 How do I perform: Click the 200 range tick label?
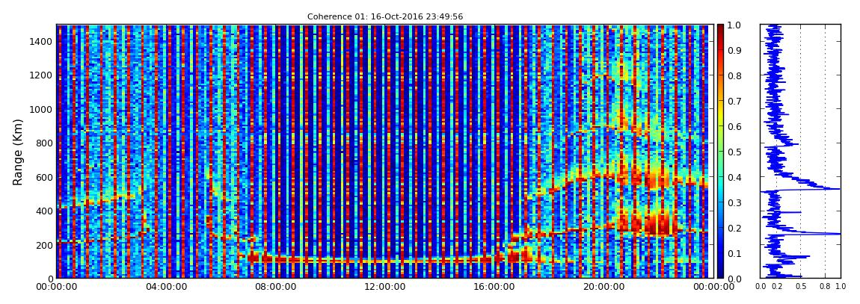pos(43,245)
